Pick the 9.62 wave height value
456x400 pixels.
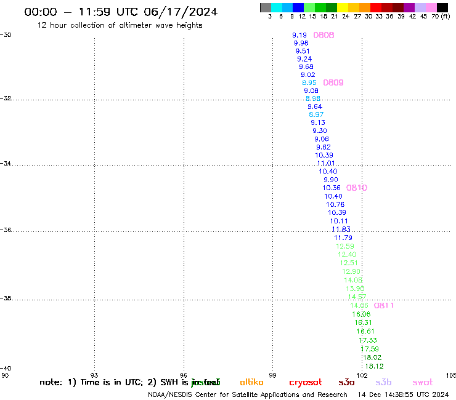pos(324,147)
